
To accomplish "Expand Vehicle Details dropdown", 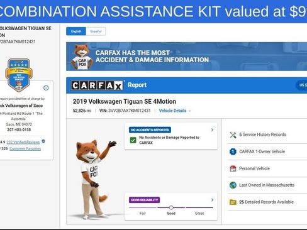I will tap(175, 111).
